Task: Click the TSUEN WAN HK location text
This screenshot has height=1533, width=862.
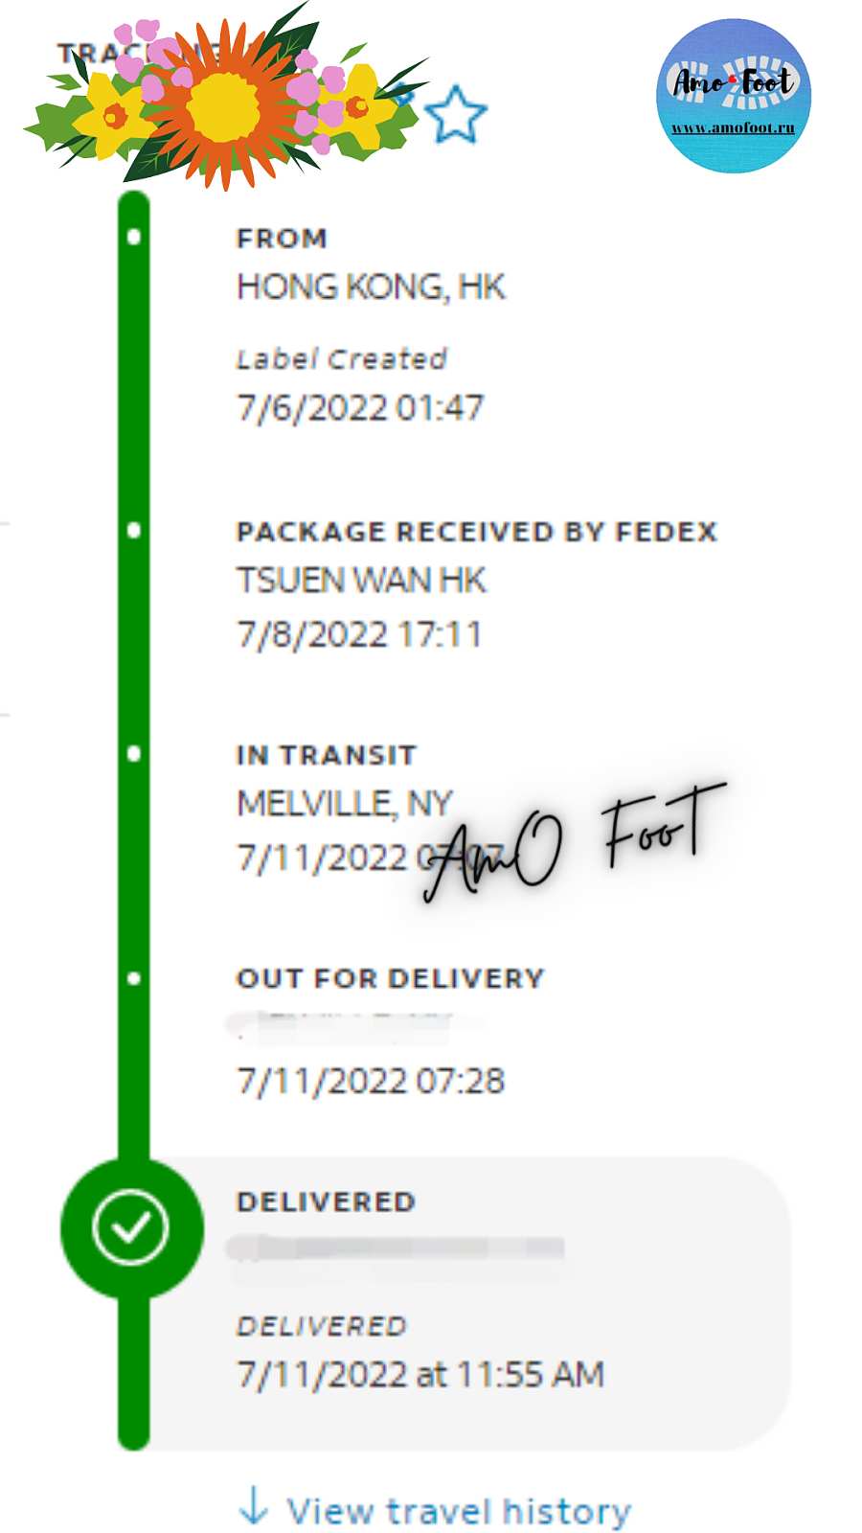Action: 361,580
